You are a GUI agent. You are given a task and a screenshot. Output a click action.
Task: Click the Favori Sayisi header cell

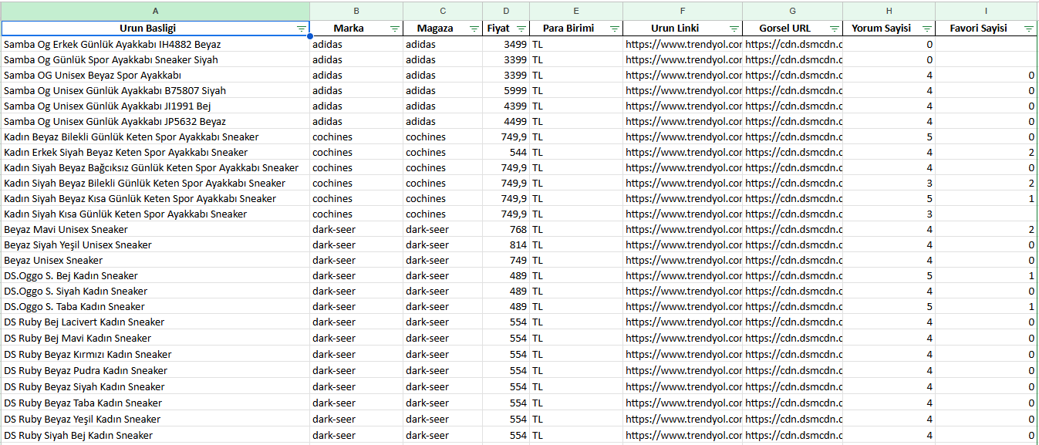click(x=987, y=29)
